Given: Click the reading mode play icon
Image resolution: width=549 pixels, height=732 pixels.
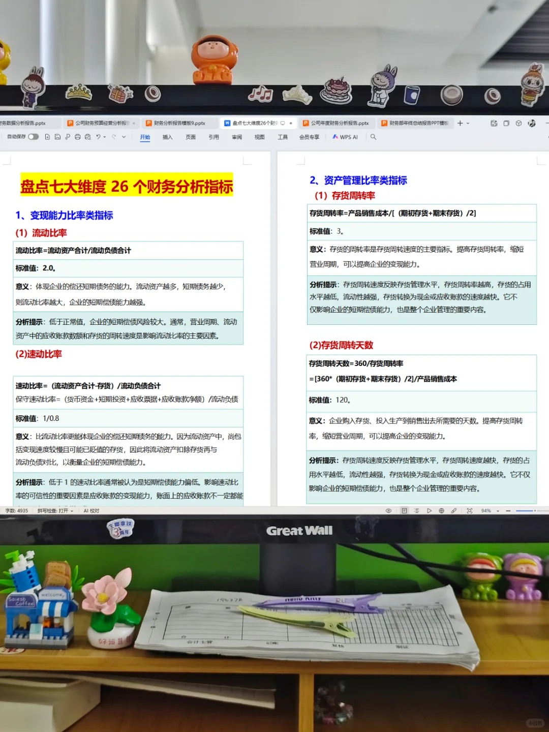Looking at the screenshot, I should (429, 510).
